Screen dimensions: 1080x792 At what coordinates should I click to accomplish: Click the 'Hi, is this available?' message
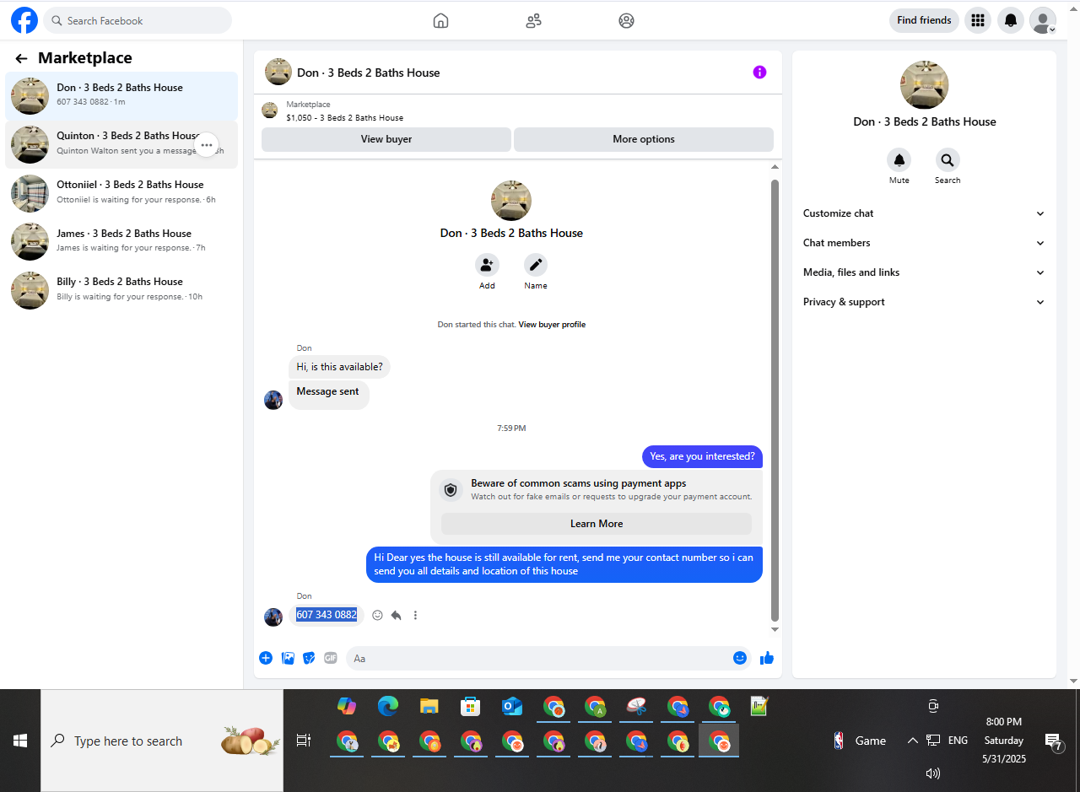coord(339,367)
